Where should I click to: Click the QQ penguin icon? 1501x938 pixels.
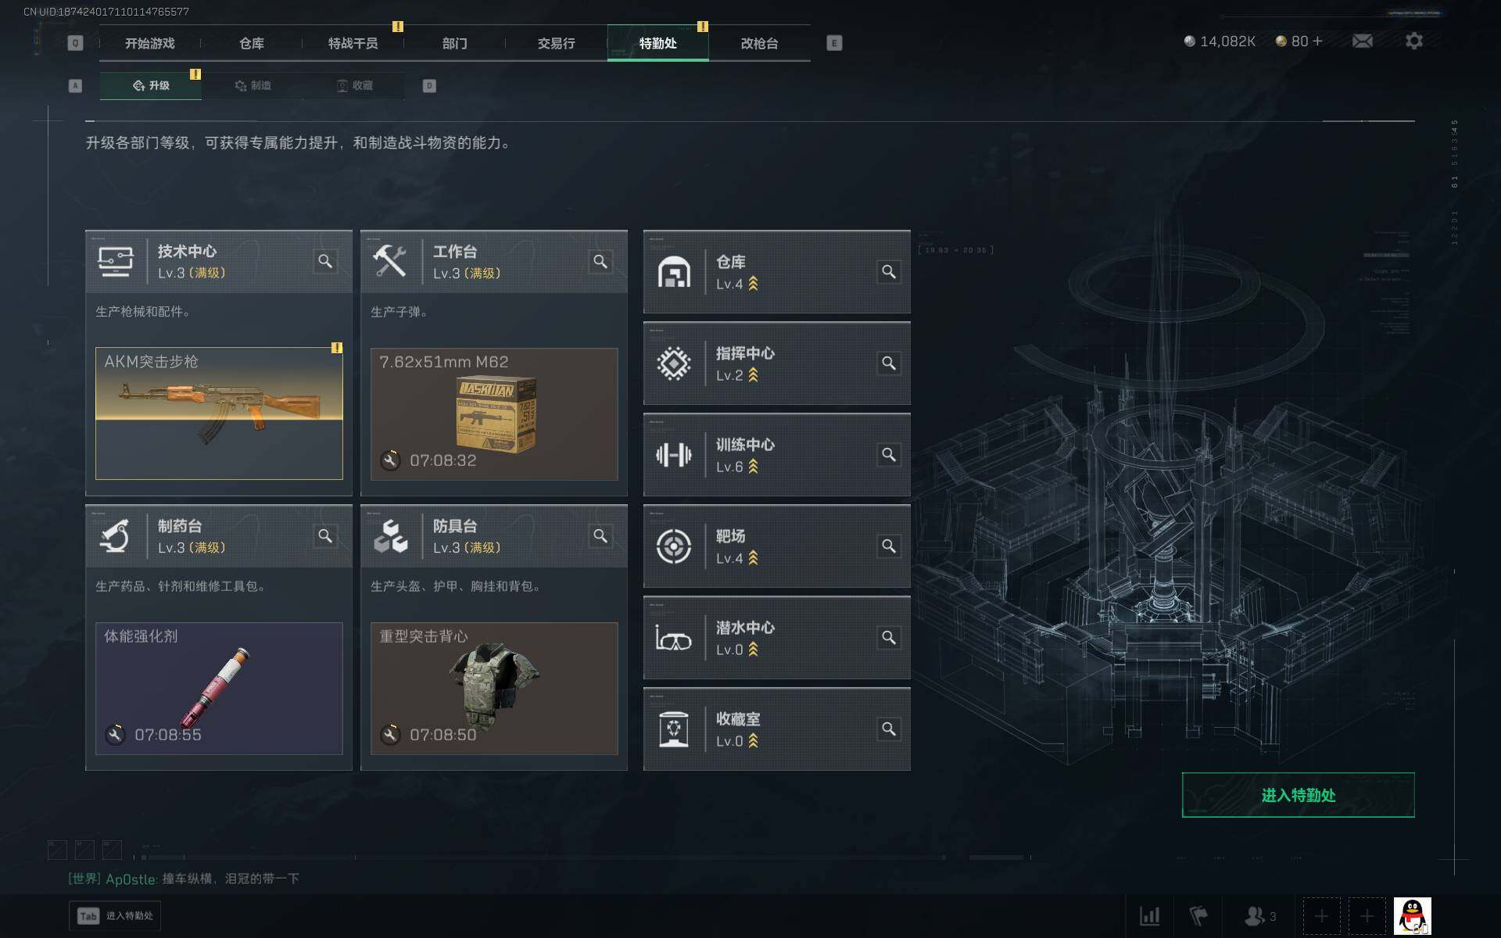(x=1412, y=915)
